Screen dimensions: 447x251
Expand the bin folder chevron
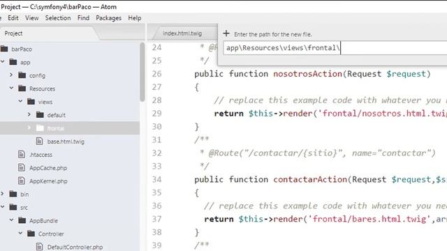click(2, 194)
